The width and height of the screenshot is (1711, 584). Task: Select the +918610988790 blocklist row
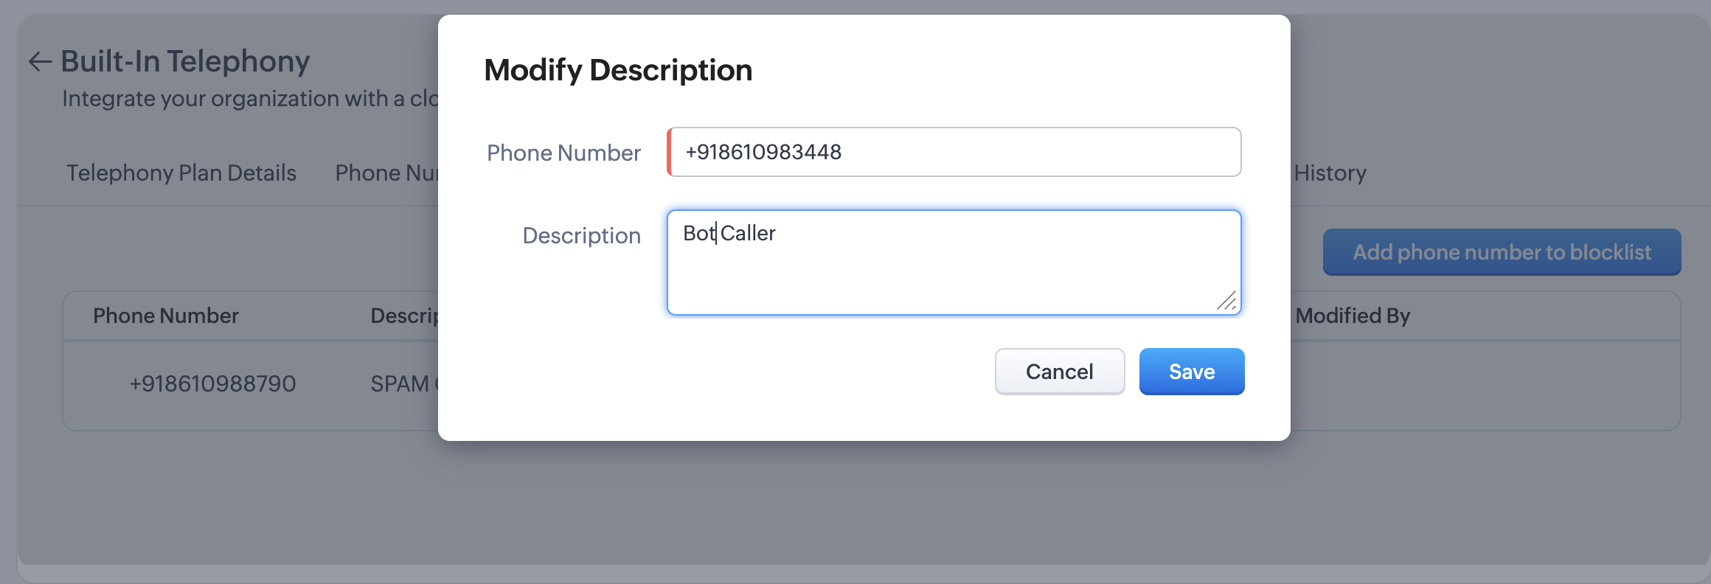[x=212, y=383]
